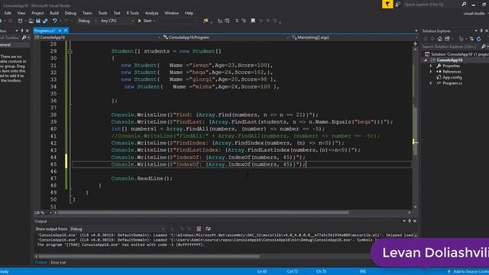Click the Undo arrow icon
Viewport: 489px width, 275px height.
click(x=54, y=21)
